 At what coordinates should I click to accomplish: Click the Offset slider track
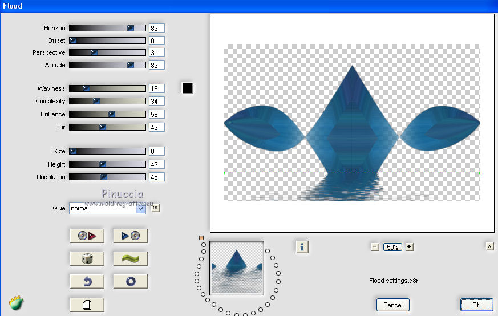(107, 40)
